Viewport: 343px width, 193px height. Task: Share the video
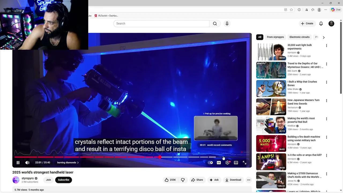pyautogui.click(x=197, y=180)
